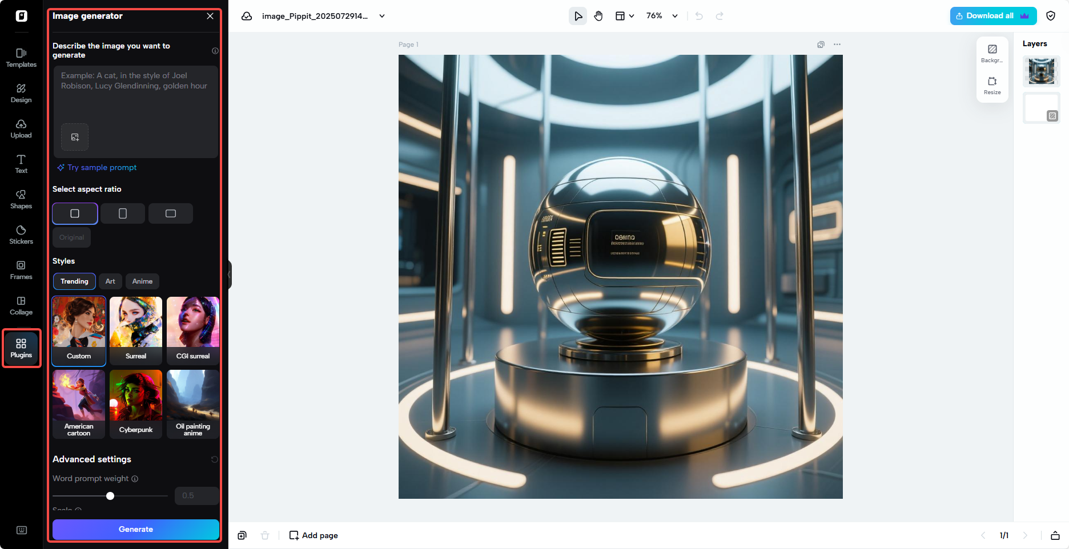Click the Word prompt weight slider handle
The height and width of the screenshot is (549, 1069).
click(110, 496)
